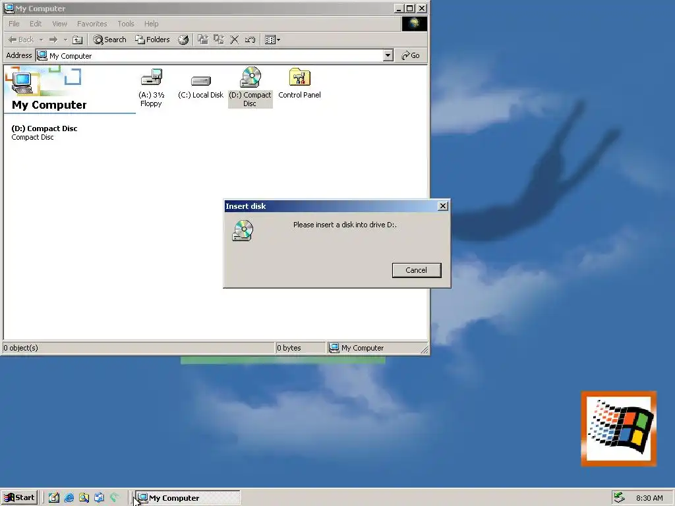Launch Internet Explorer from quick launch
The height and width of the screenshot is (506, 675).
pyautogui.click(x=69, y=498)
